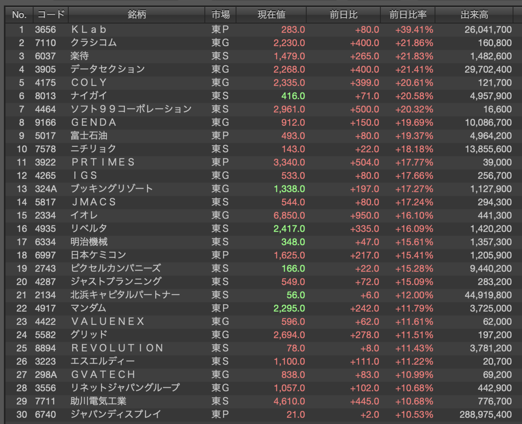Select the ＣＯＬＹ stock name
This screenshot has width=522, height=424.
[89, 83]
